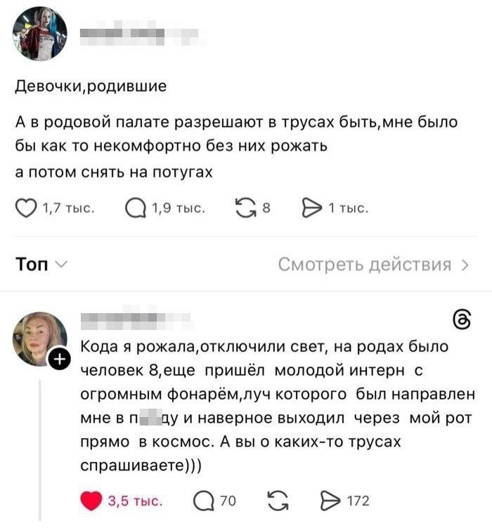This screenshot has width=492, height=528.
Task: Open the reply's comment icon showing 70
Action: click(202, 501)
